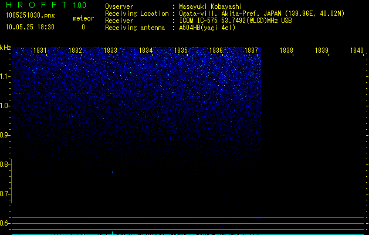Click the meteor count label
369x235 pixels.
tap(83, 18)
